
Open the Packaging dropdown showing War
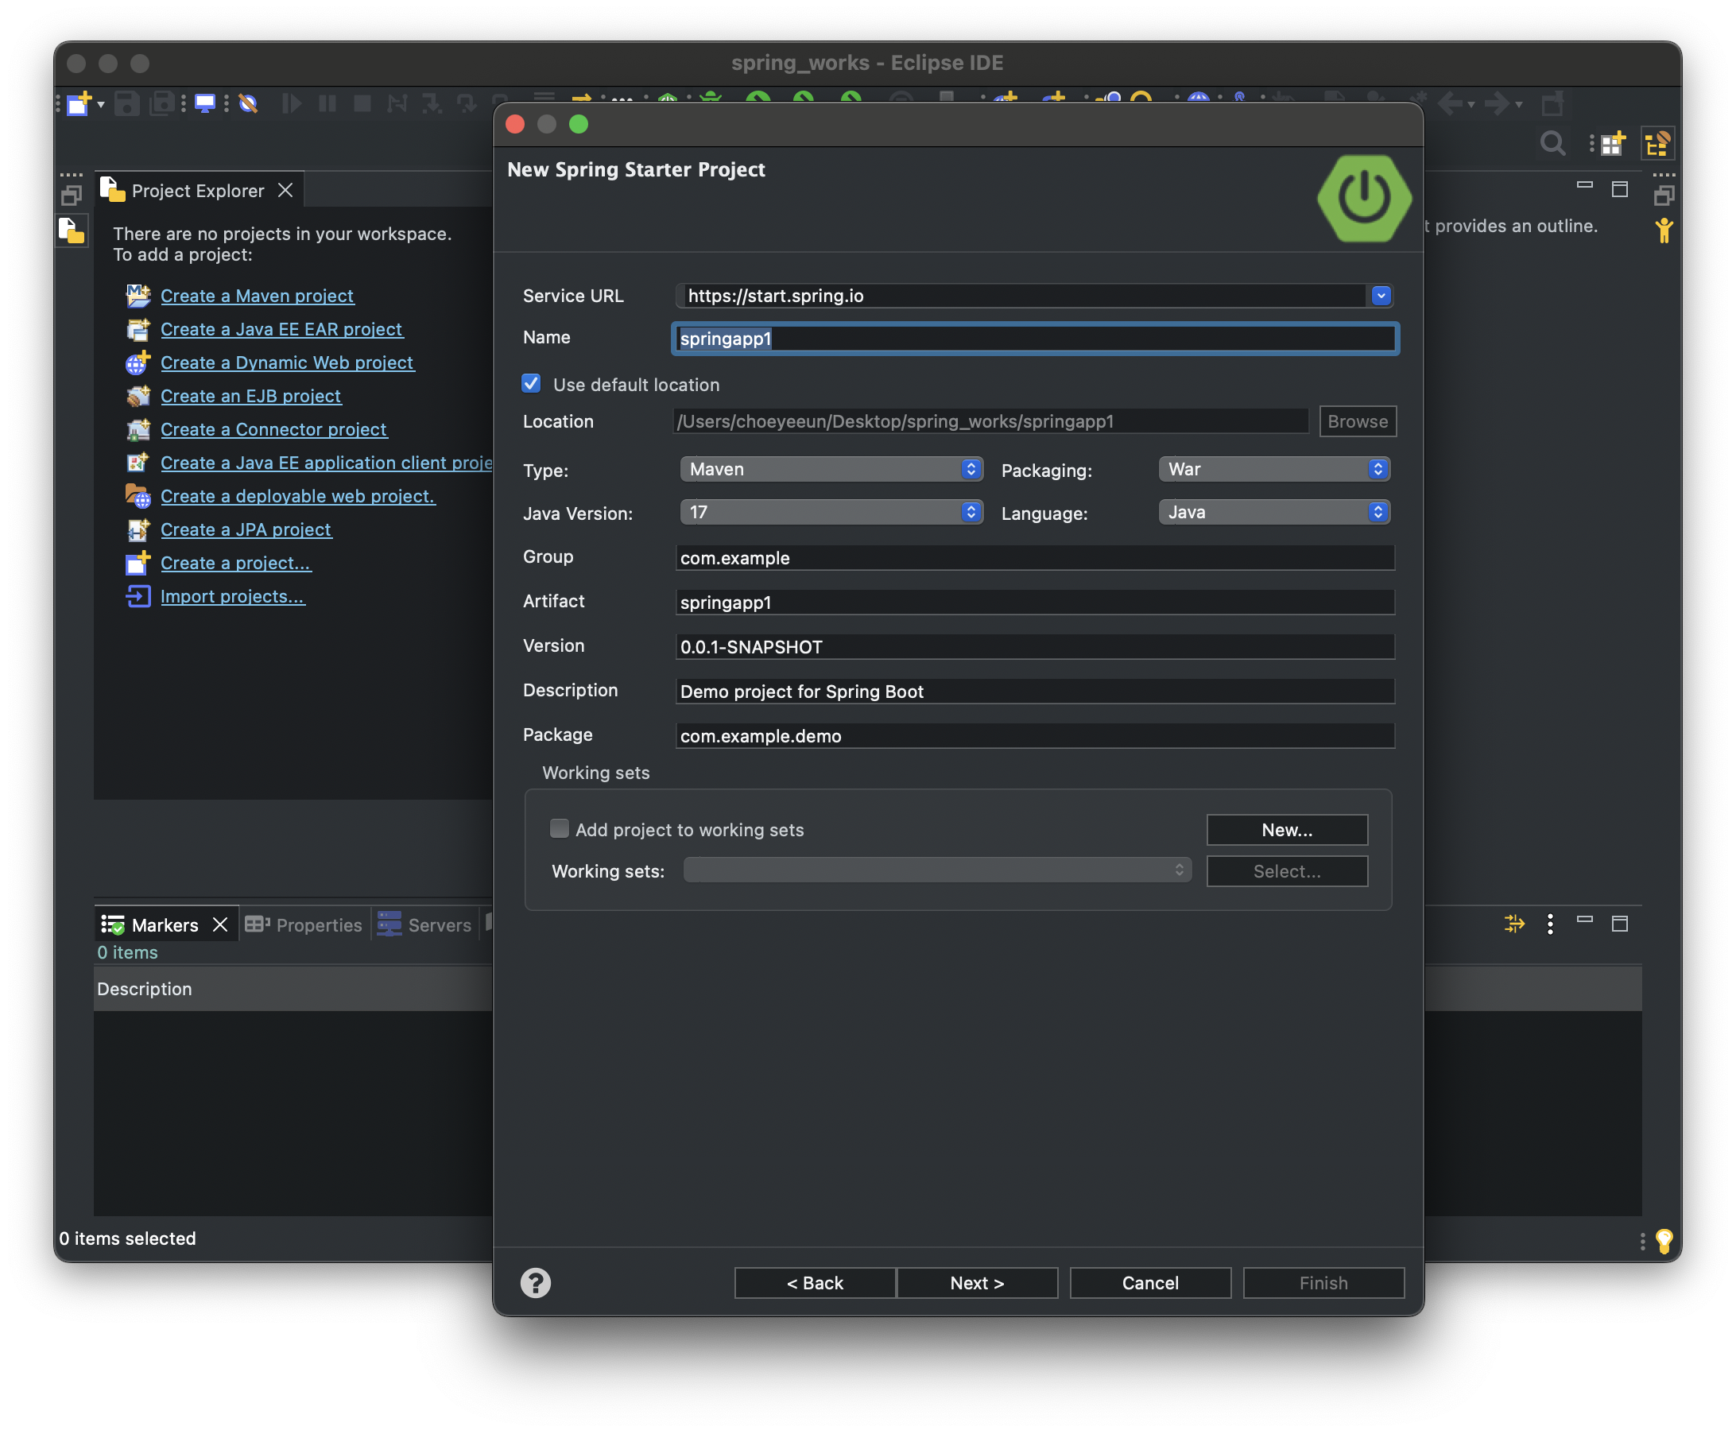click(x=1273, y=469)
